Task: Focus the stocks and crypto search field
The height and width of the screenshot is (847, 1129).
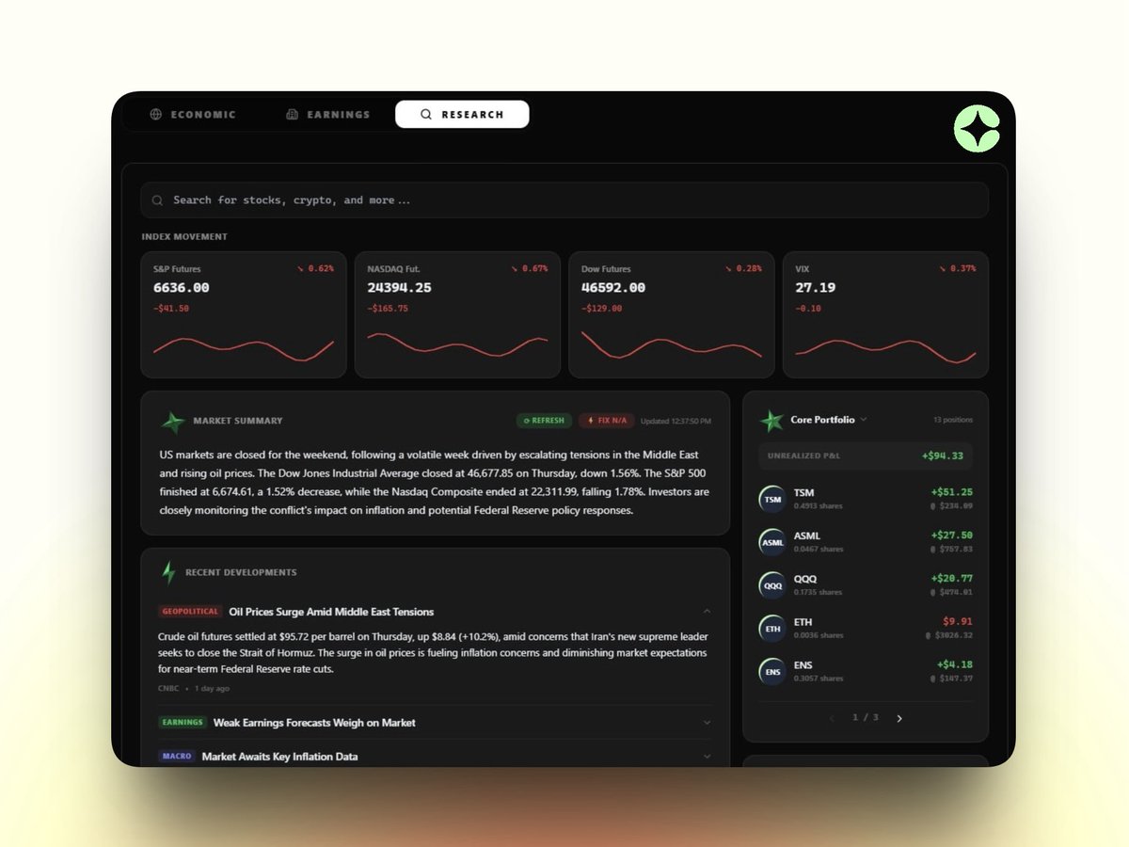Action: tap(564, 200)
